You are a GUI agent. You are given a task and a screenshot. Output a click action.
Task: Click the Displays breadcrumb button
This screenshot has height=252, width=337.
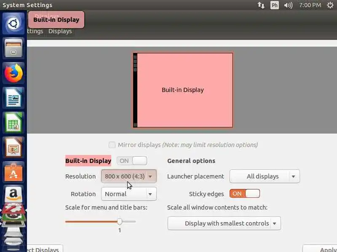[60, 31]
